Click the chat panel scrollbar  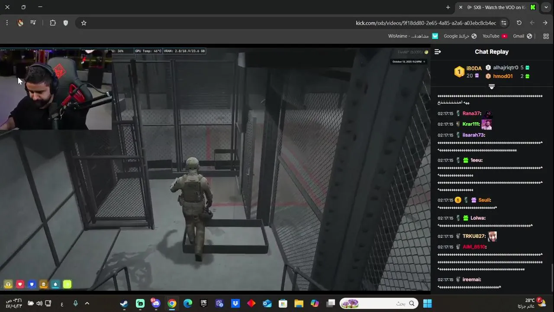[552, 277]
